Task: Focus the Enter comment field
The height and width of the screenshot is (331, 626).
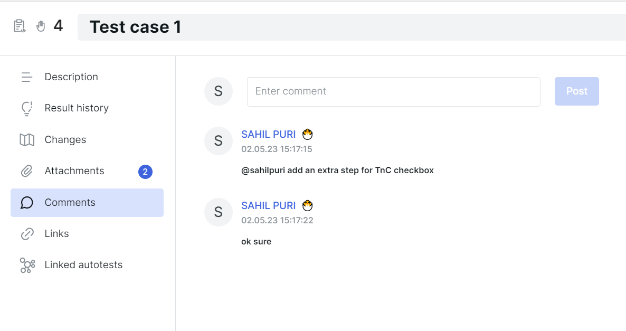Action: point(393,92)
